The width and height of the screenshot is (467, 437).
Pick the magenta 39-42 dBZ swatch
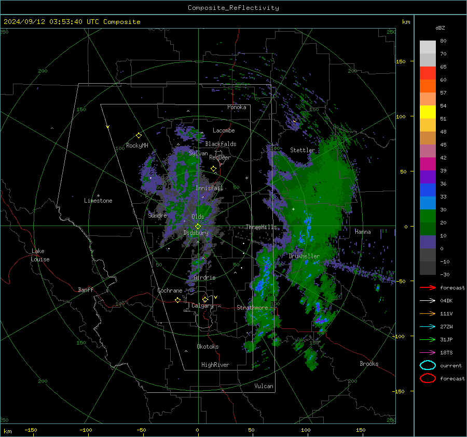pyautogui.click(x=428, y=164)
